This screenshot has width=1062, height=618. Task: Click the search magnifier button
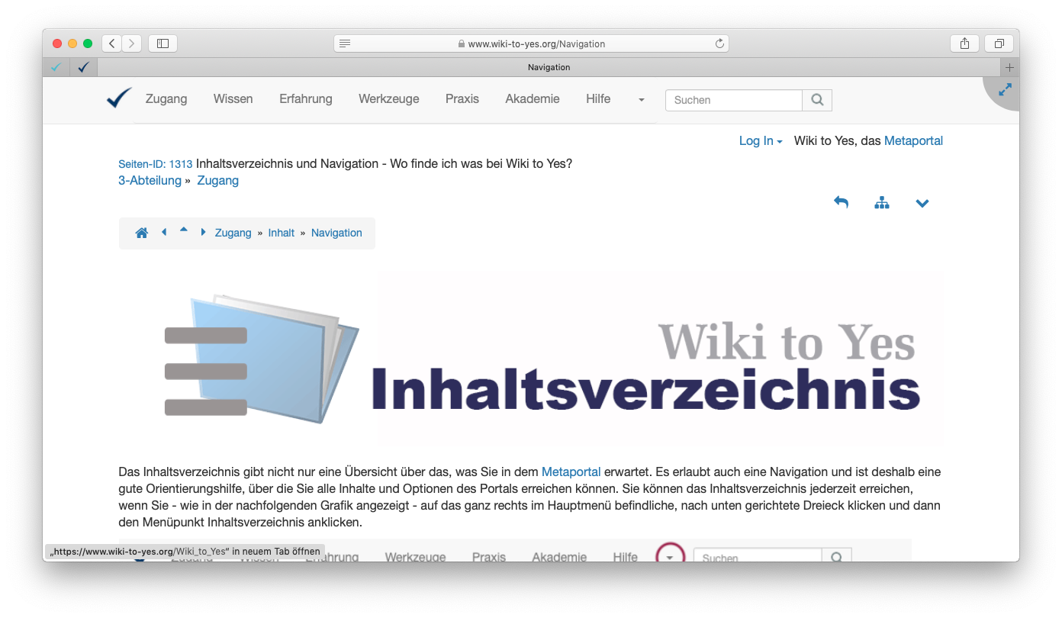point(817,100)
